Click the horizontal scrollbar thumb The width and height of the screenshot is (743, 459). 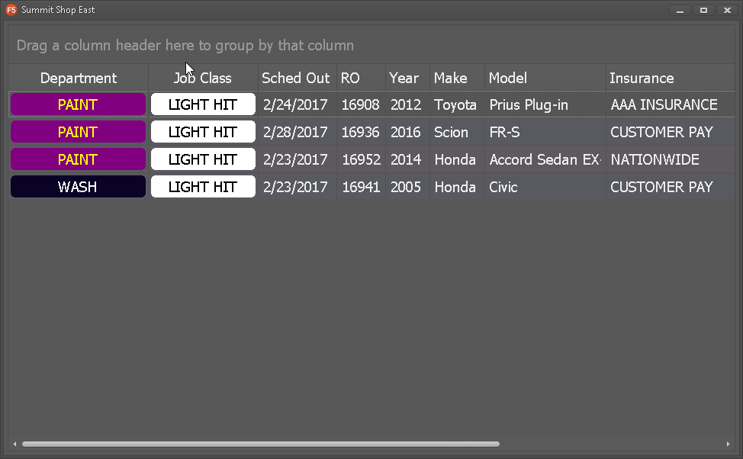(259, 444)
